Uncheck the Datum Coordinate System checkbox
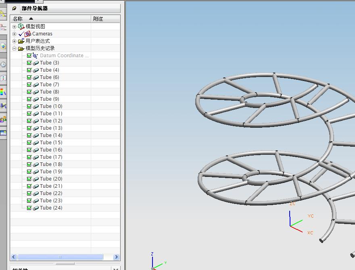The image size is (355, 270). pos(29,56)
